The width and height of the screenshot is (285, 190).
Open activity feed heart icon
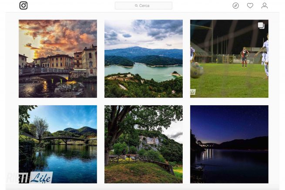coord(250,6)
